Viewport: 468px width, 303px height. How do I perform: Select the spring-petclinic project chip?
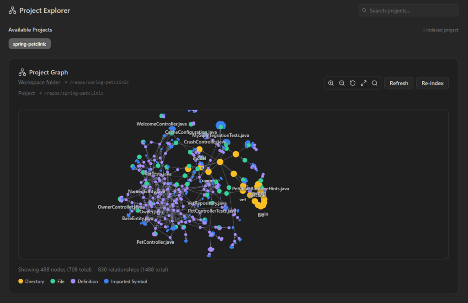click(30, 44)
